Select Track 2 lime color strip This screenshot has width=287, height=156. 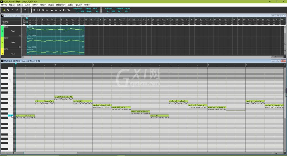tap(2, 42)
